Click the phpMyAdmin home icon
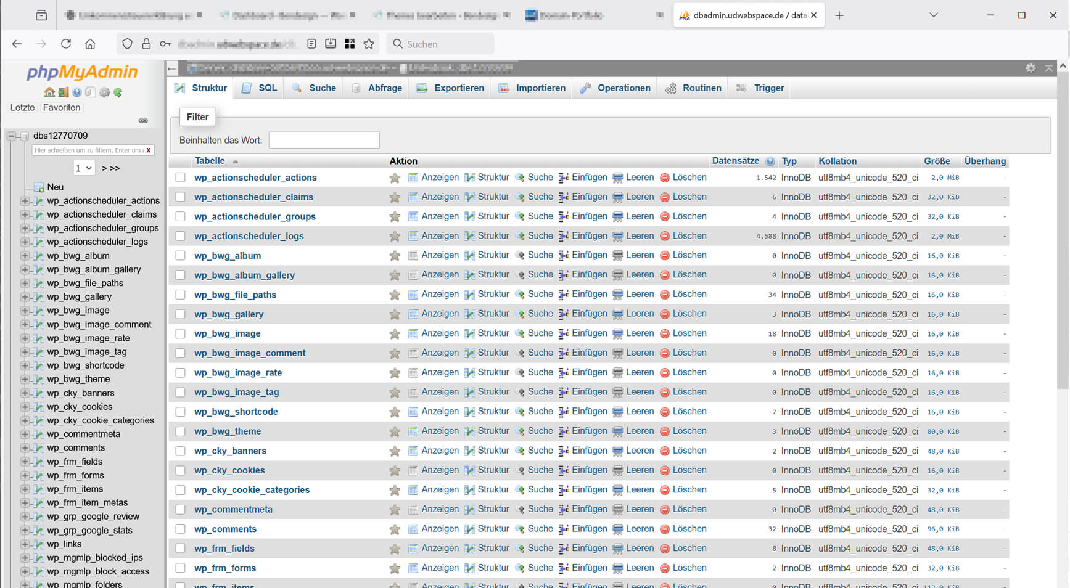 (x=49, y=92)
